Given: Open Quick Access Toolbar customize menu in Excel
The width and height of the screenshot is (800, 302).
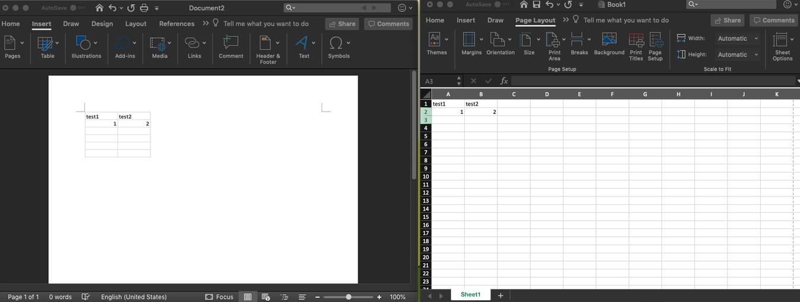Looking at the screenshot, I should [581, 5].
